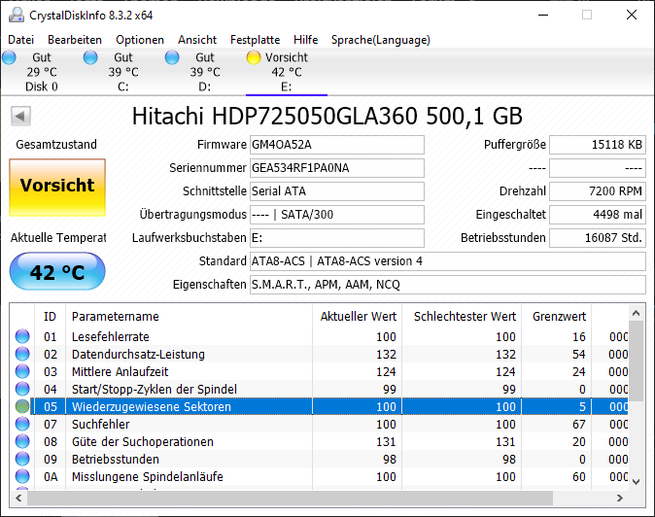Screen dimensions: 655x517
Task: Select the C: drive tab
Action: (x=123, y=72)
